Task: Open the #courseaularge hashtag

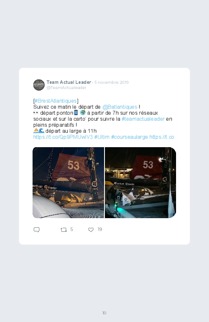Action: pos(129,137)
